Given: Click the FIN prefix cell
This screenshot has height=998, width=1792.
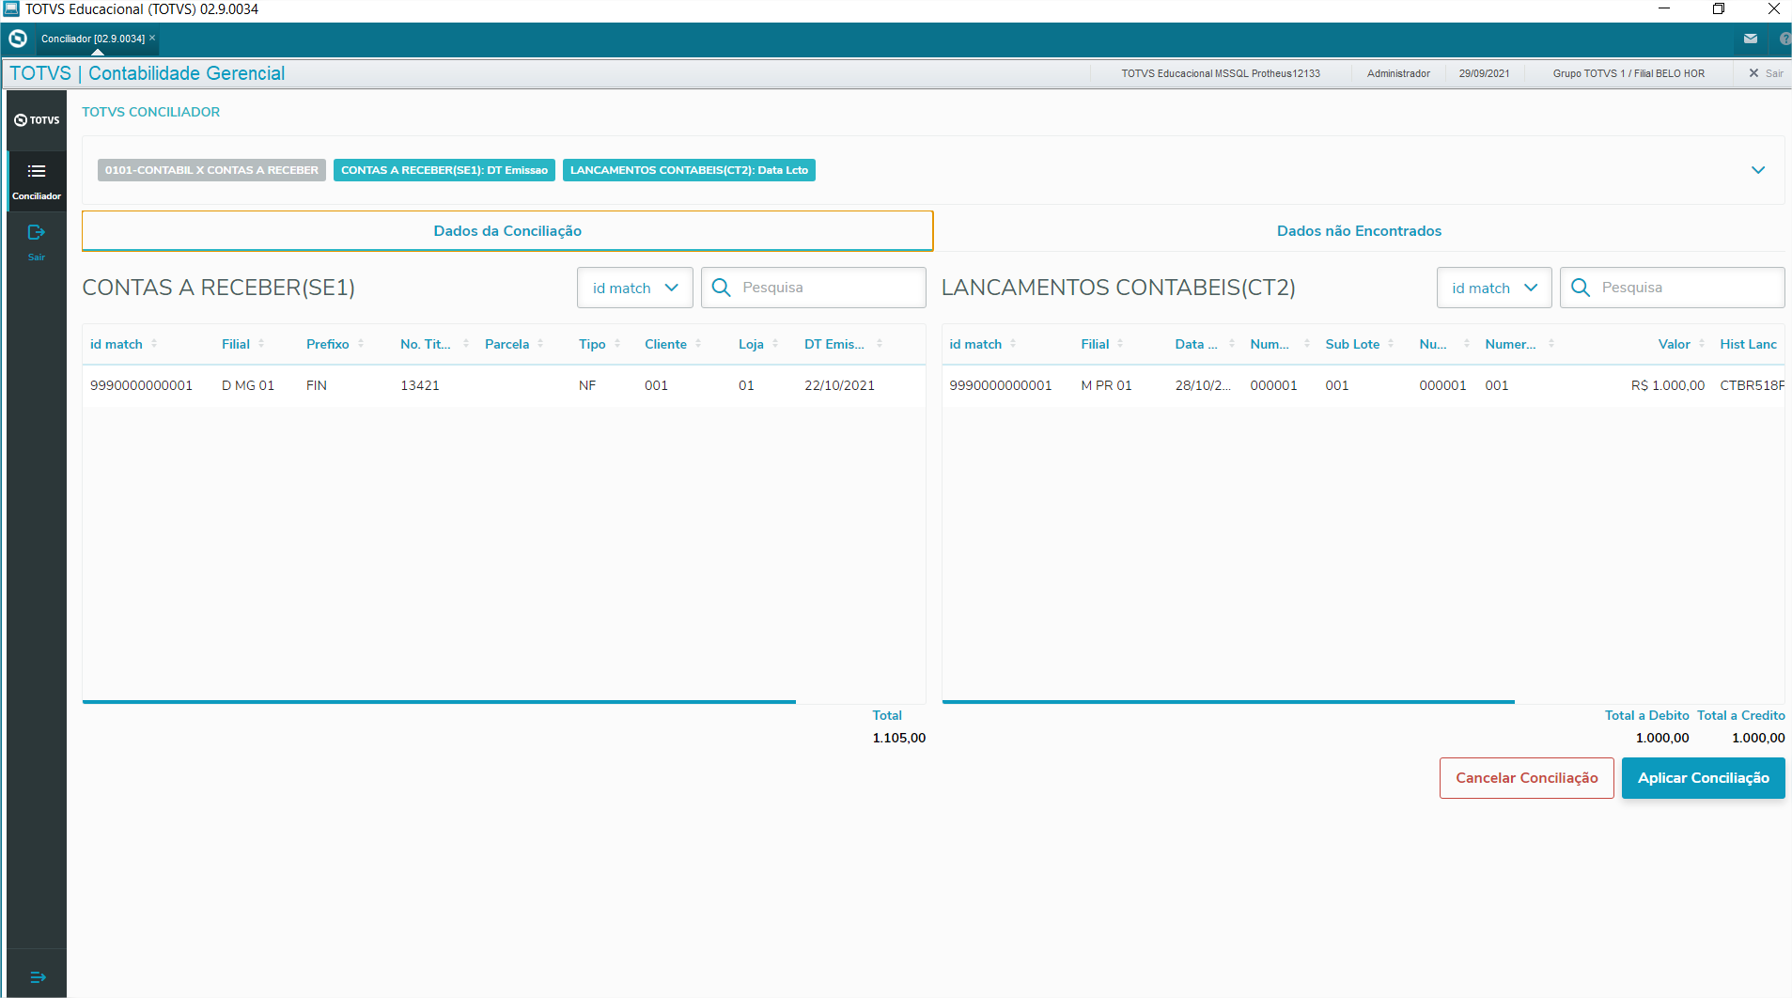Looking at the screenshot, I should click(317, 385).
